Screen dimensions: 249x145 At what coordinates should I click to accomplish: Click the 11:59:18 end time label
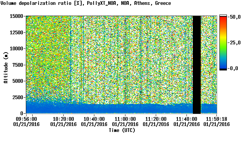[216, 119]
